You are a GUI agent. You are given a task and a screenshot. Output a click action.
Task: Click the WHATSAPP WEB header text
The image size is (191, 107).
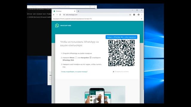tap(66, 26)
